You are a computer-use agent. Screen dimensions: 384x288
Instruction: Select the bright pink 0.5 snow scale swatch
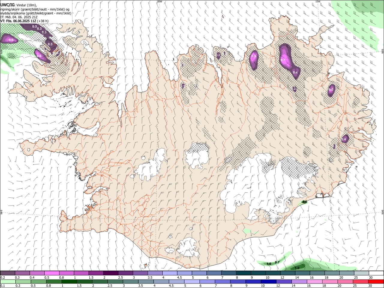coord(52,273)
